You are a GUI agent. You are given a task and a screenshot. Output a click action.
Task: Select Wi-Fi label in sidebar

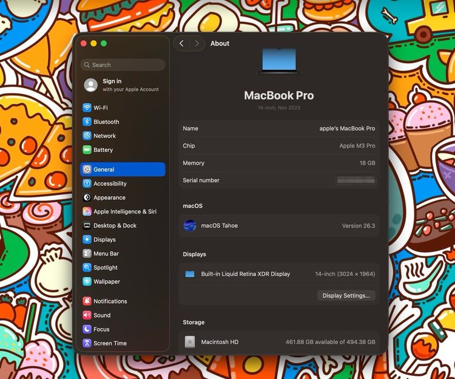(101, 108)
